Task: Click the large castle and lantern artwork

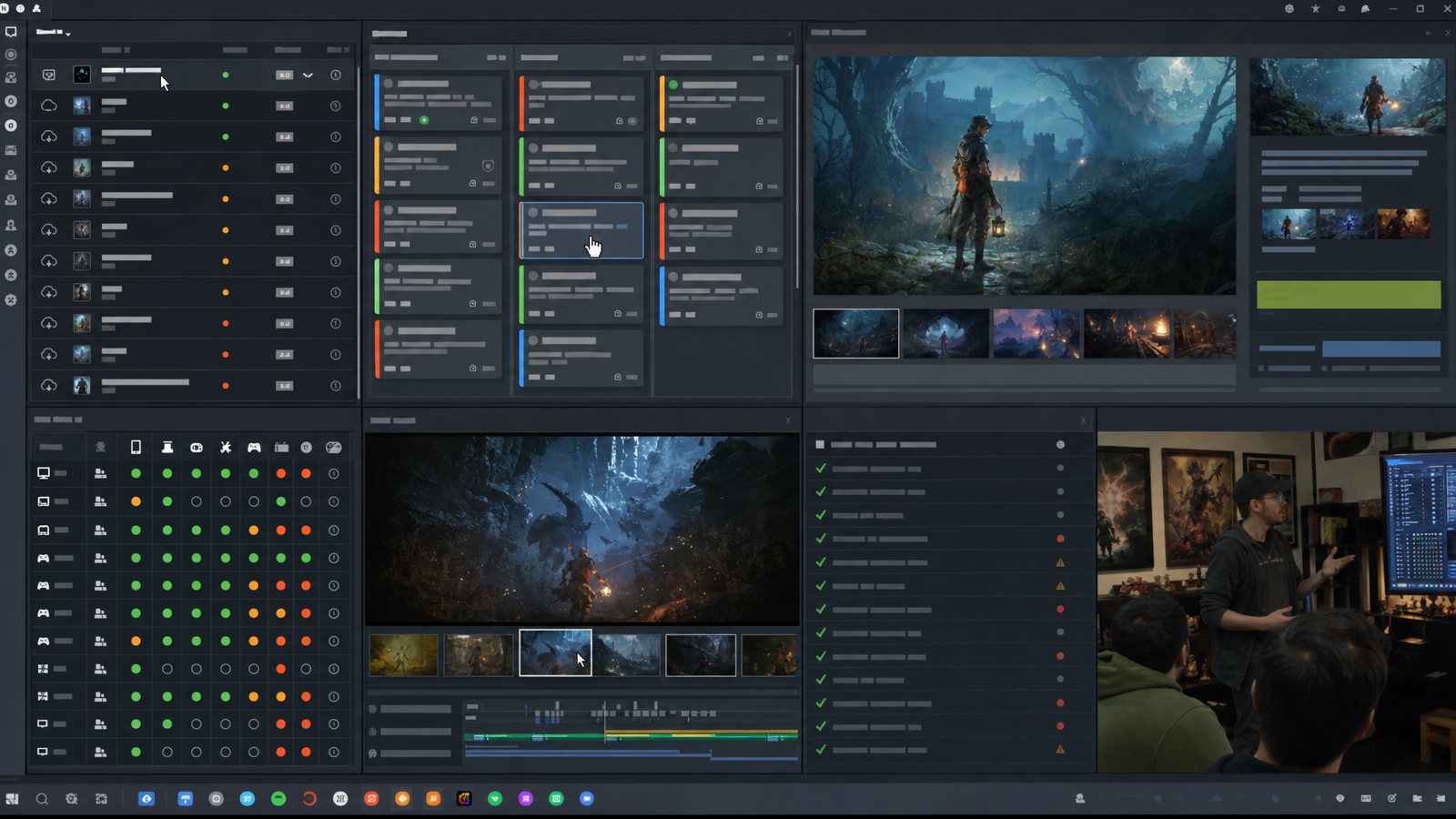Action: pyautogui.click(x=1025, y=176)
